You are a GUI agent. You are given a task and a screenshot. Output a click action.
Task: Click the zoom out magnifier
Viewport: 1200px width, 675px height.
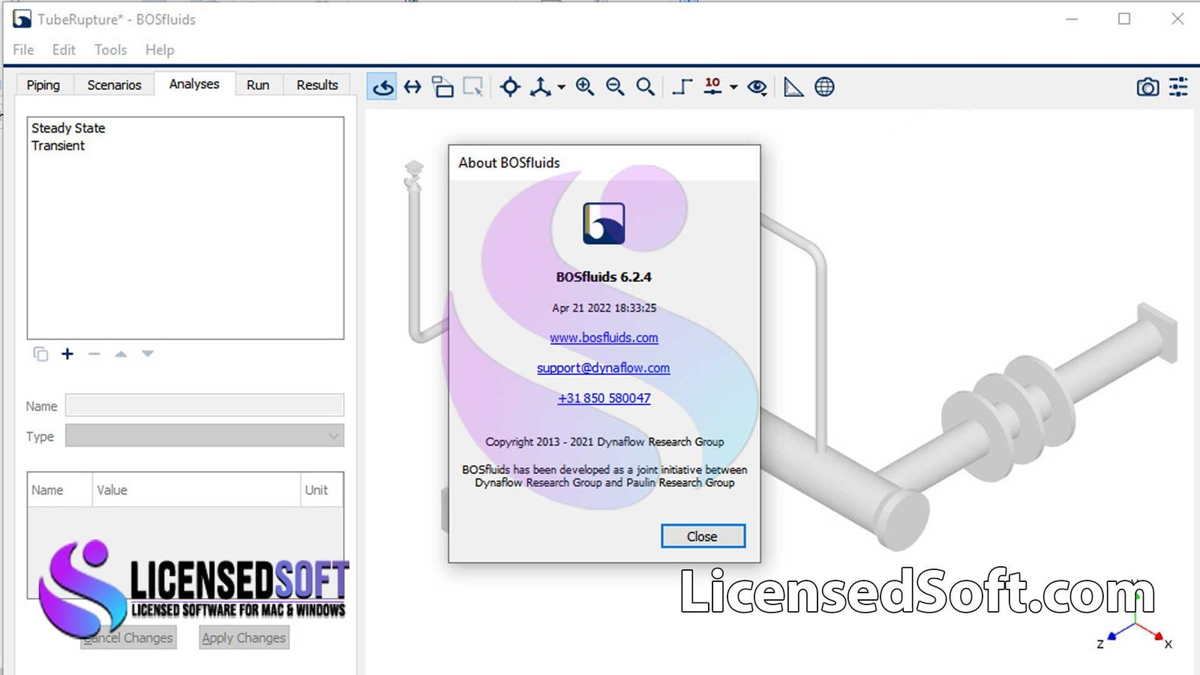[x=615, y=87]
